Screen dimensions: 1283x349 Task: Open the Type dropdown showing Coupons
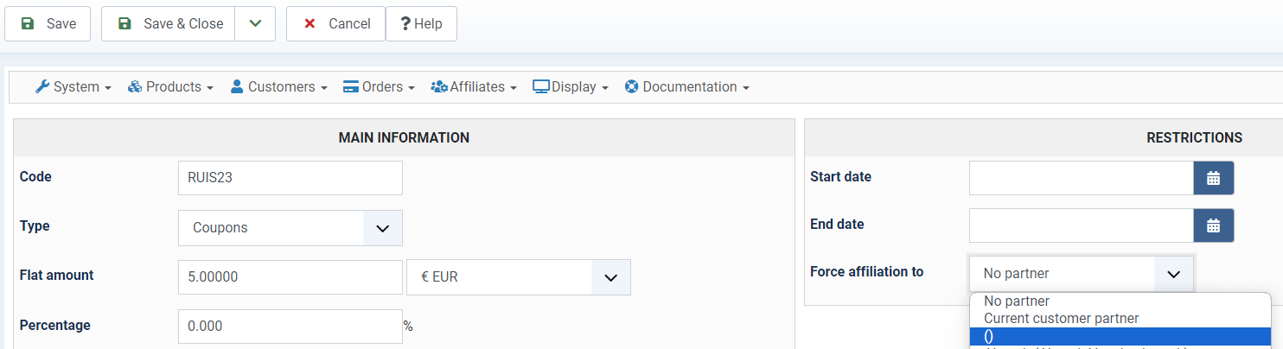pos(290,228)
